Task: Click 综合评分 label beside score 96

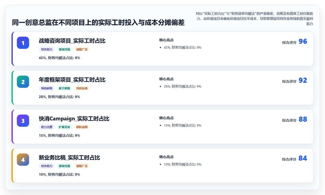Action: (x=289, y=43)
